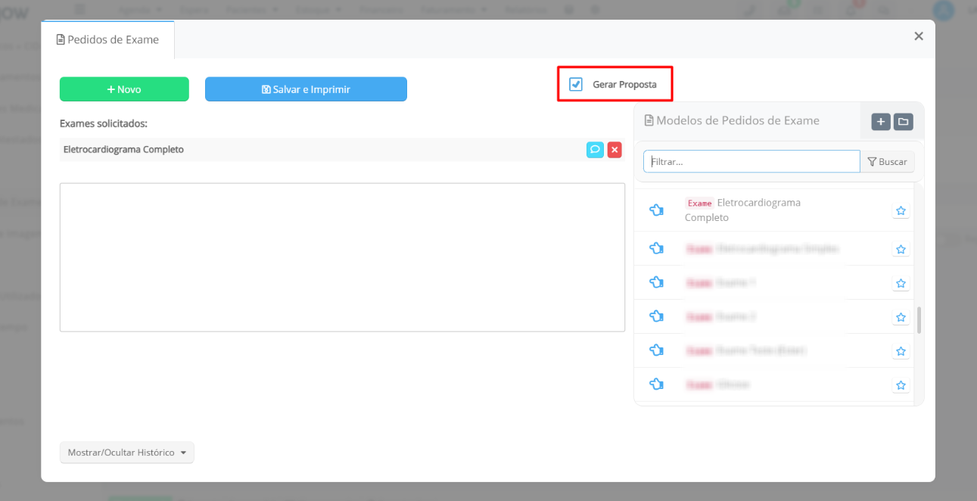Click the models list vertical scrollbar

(919, 320)
